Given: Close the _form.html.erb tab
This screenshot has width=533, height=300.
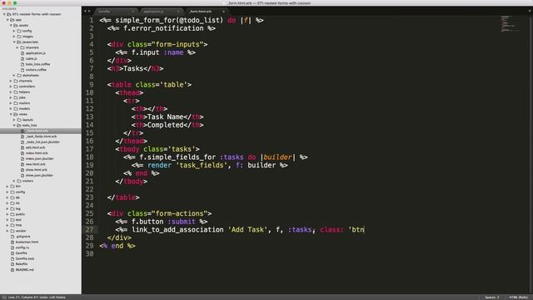Looking at the screenshot, I should pyautogui.click(x=223, y=12).
